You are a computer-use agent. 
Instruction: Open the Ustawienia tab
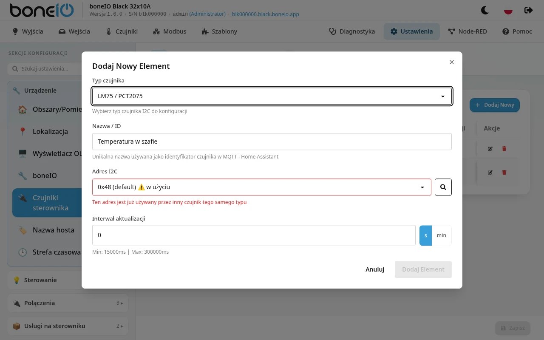411,31
